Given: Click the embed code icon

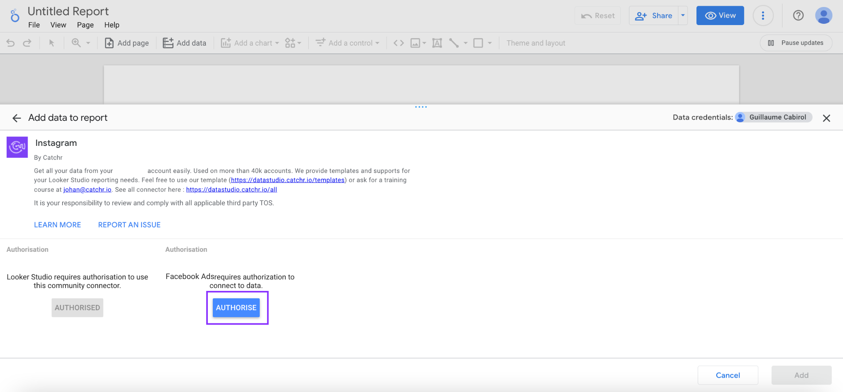Looking at the screenshot, I should 398,43.
